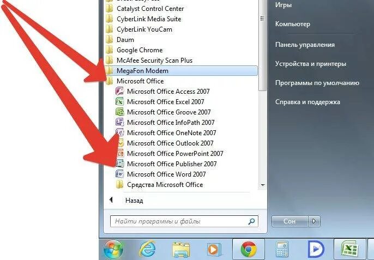374x260 pixels.
Task: Click the Publisher 2007 icon
Action: click(120, 164)
